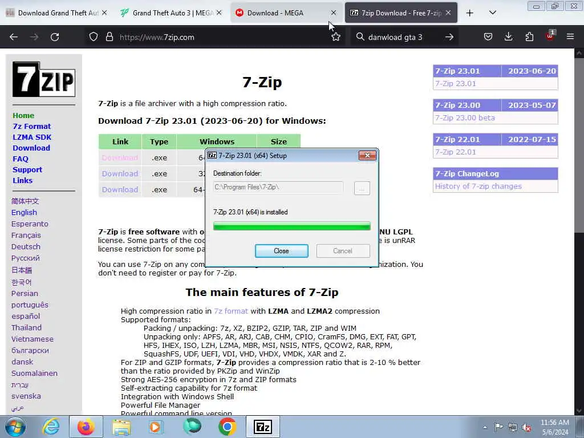Open the 7-Zip 23.00 beta link
Image resolution: width=584 pixels, height=438 pixels.
[x=465, y=117]
